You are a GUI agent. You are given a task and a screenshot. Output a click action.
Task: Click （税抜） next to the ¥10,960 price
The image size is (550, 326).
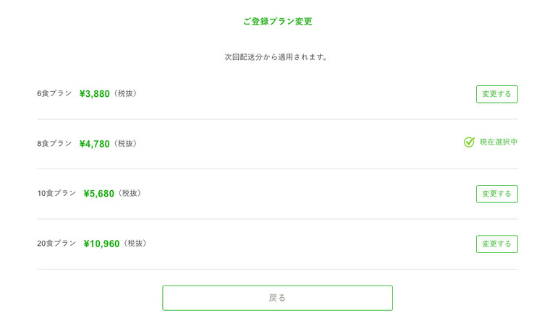(135, 244)
